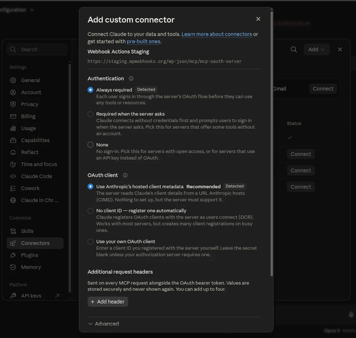The image size is (356, 338).
Task: Open the Add dropdown in connectors panel
Action: (x=316, y=49)
